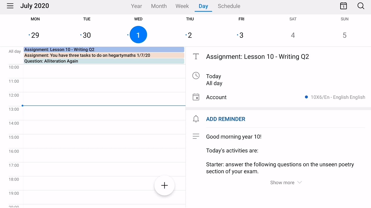The height and width of the screenshot is (208, 371).
Task: Open the hamburger navigation menu
Action: (x=10, y=6)
